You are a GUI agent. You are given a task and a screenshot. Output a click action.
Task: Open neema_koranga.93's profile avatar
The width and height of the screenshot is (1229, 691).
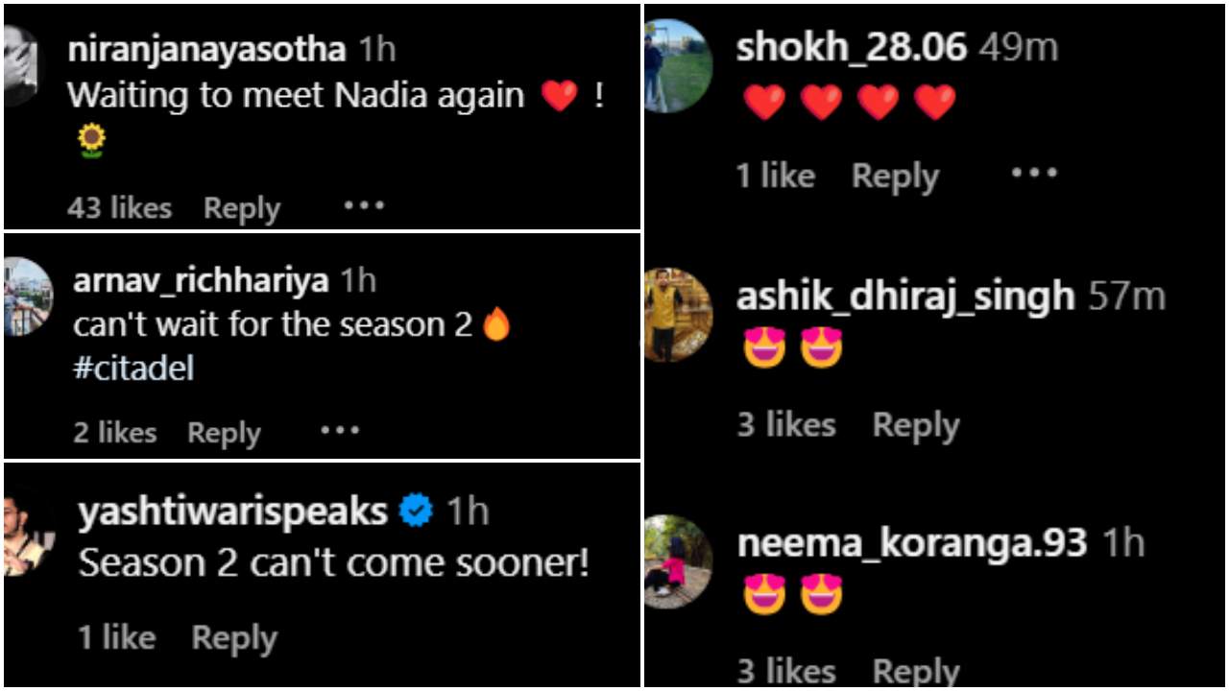[677, 562]
